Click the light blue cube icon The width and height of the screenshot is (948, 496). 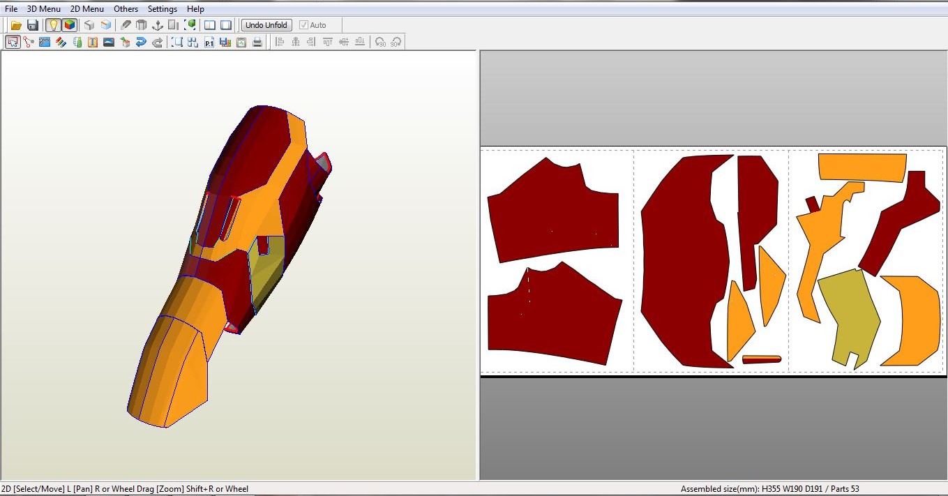point(105,25)
